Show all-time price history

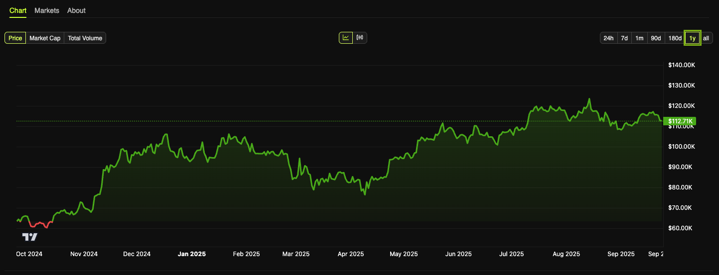pos(706,38)
